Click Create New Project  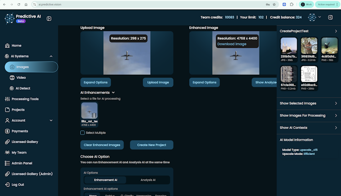151,145
